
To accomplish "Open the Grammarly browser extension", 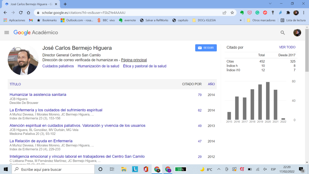I will point(257,12).
